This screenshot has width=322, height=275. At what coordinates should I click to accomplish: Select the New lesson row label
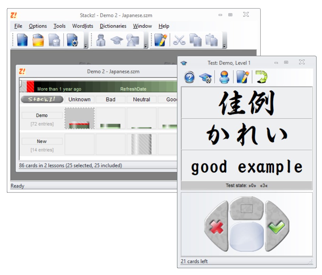[42, 141]
